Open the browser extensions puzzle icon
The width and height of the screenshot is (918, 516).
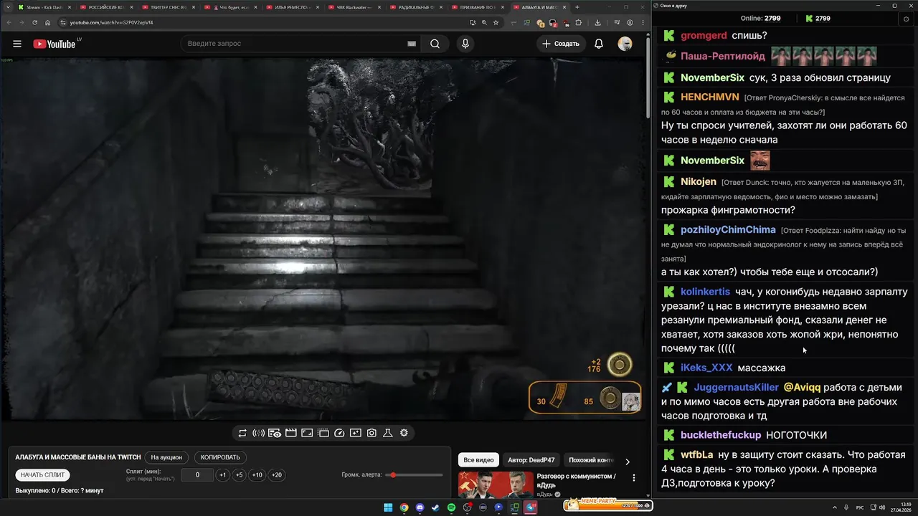[579, 22]
